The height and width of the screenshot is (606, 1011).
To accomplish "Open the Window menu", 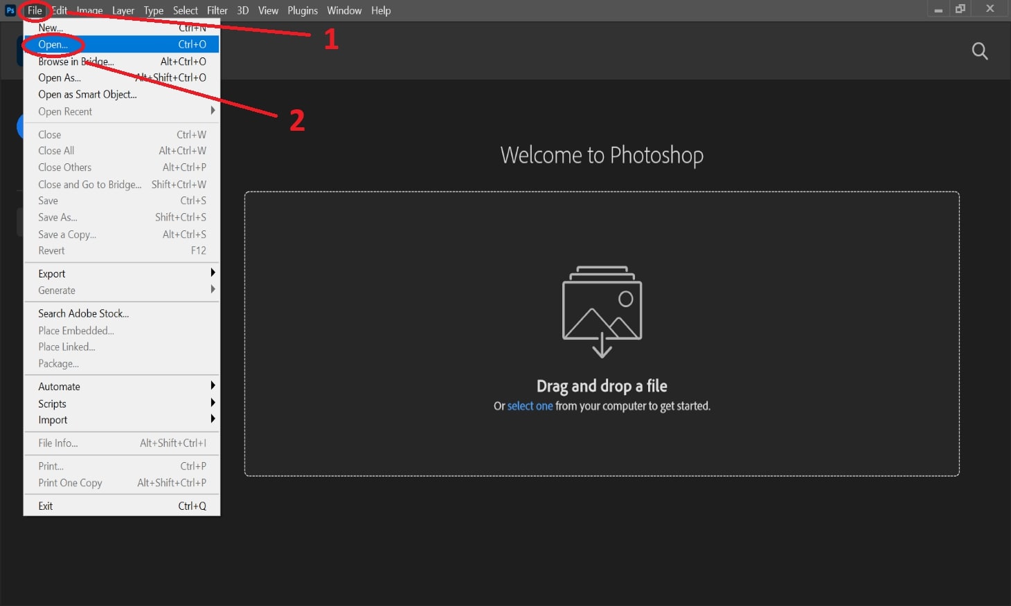I will (344, 10).
